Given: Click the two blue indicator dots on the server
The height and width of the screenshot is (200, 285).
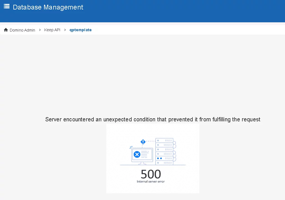Looking at the screenshot, I should [x=159, y=158].
